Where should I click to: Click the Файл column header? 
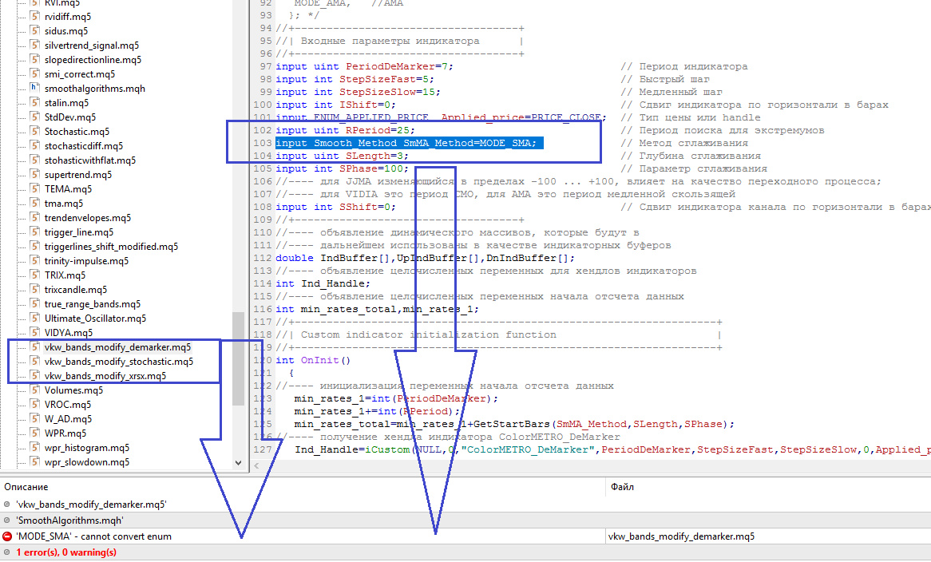pyautogui.click(x=622, y=487)
